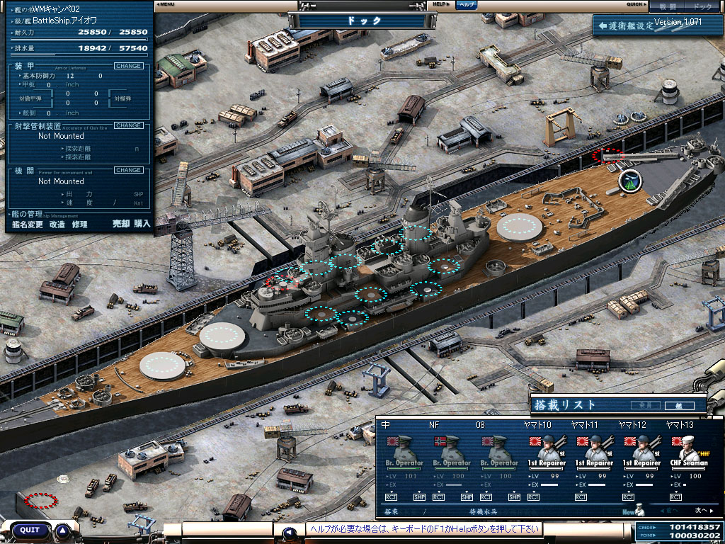Open the 護衛艦設定 escort ship settings
The image size is (725, 544).
click(x=629, y=25)
